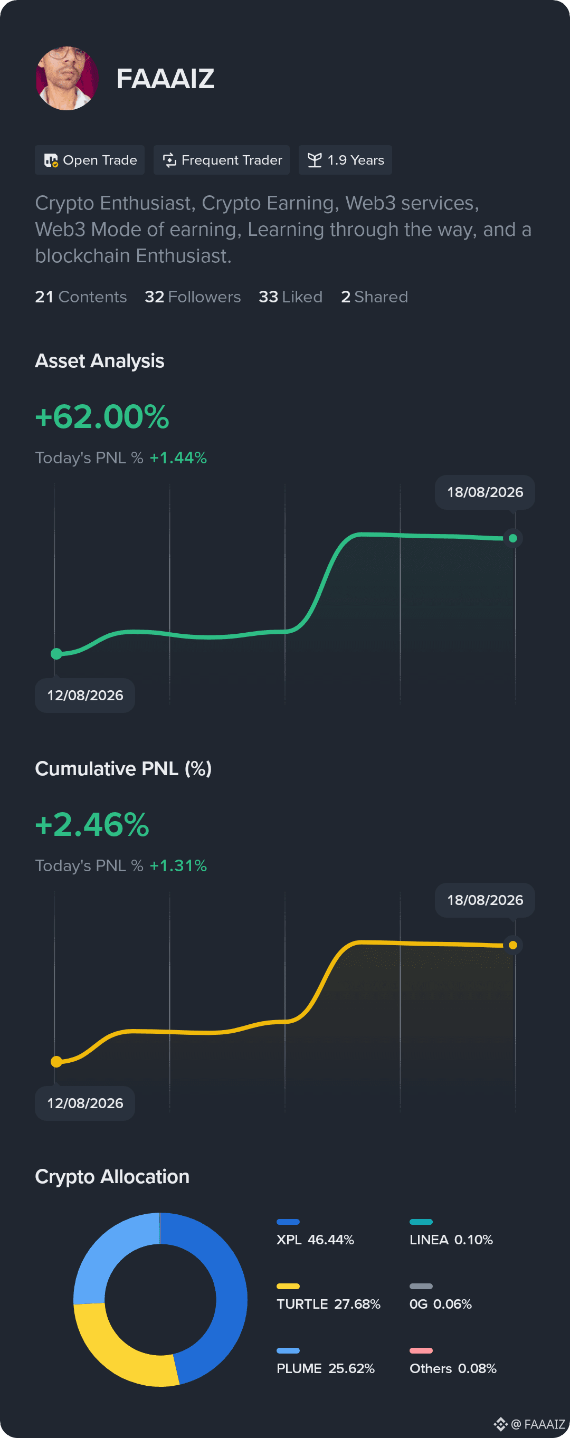View the 2 Shared count
Screen dimensions: 570x1438
(x=374, y=297)
